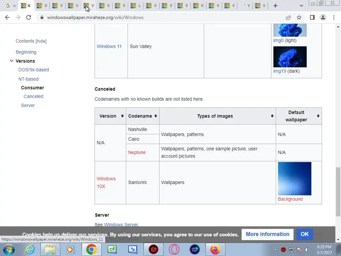Open the volume speaker tray icon
The image size is (341, 256).
pos(307,250)
